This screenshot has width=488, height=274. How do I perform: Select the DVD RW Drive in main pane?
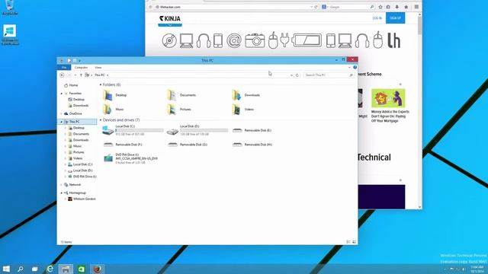[x=130, y=158]
